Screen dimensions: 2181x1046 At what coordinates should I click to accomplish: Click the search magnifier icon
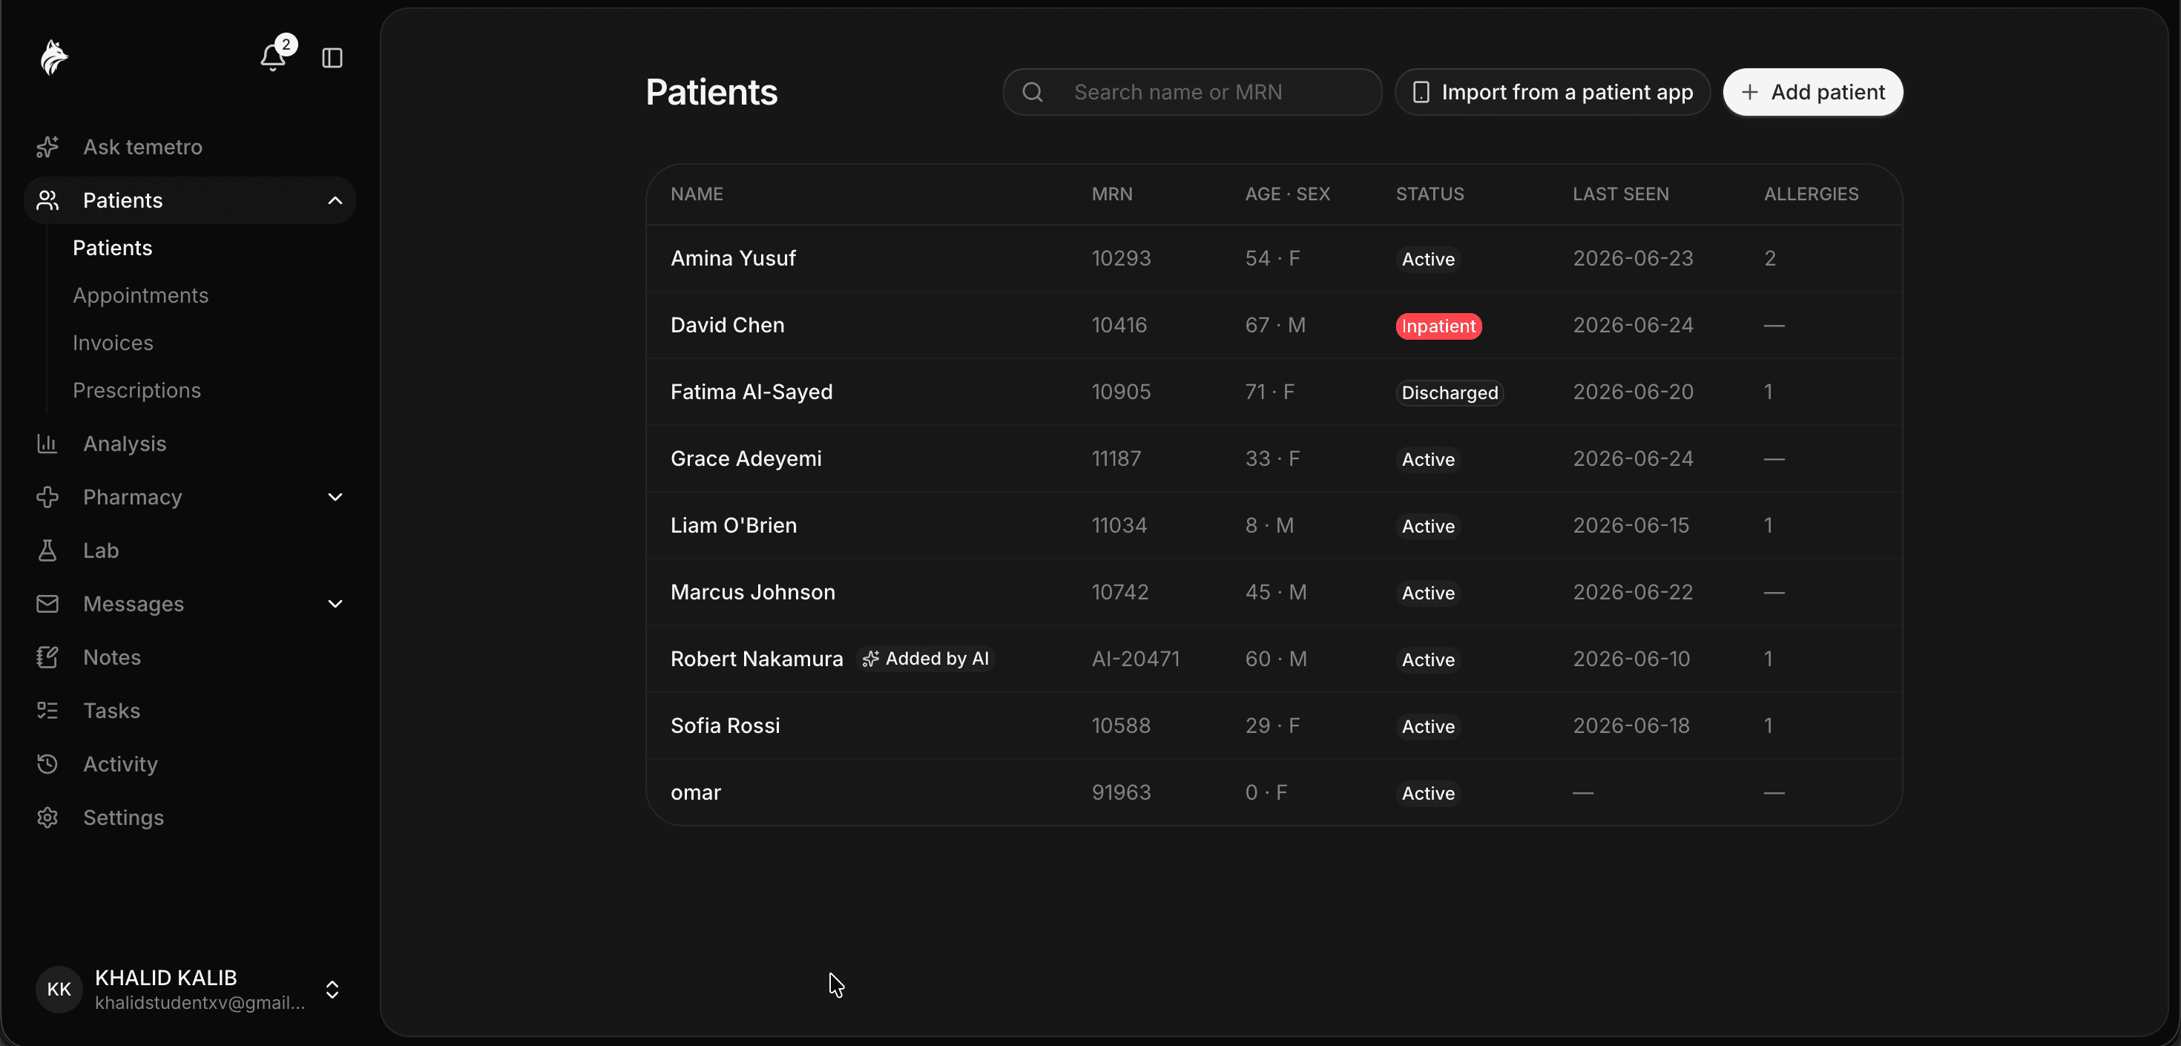point(1032,92)
